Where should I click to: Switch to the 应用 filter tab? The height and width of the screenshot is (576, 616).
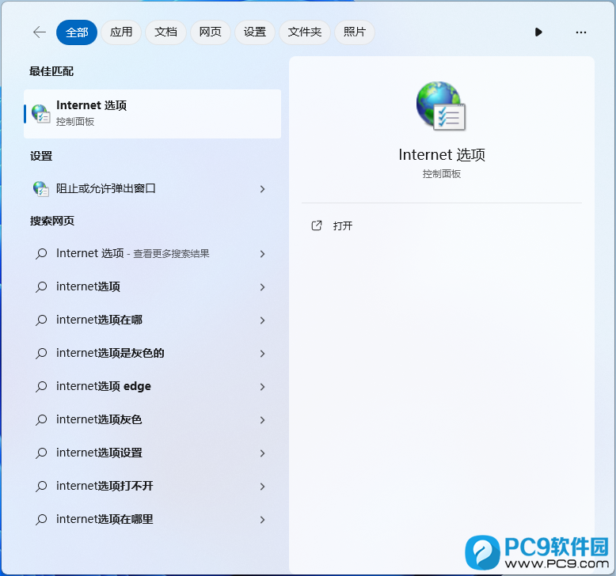tap(121, 32)
